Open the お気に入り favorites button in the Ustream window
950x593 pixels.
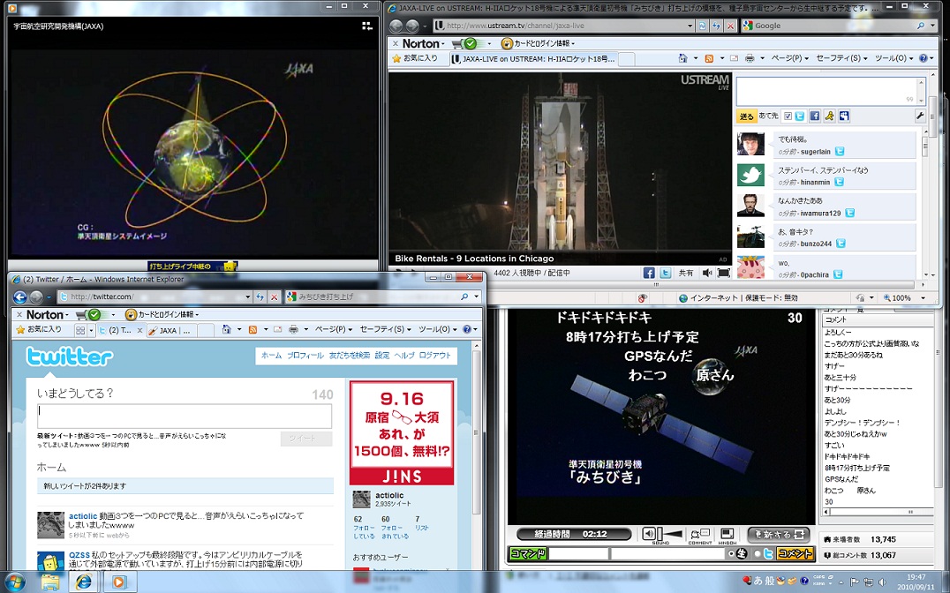[x=415, y=58]
